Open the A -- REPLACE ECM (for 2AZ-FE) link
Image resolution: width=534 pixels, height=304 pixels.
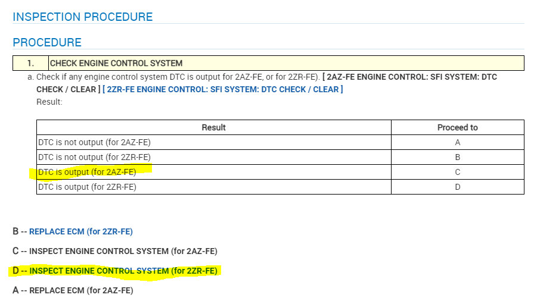(x=80, y=290)
